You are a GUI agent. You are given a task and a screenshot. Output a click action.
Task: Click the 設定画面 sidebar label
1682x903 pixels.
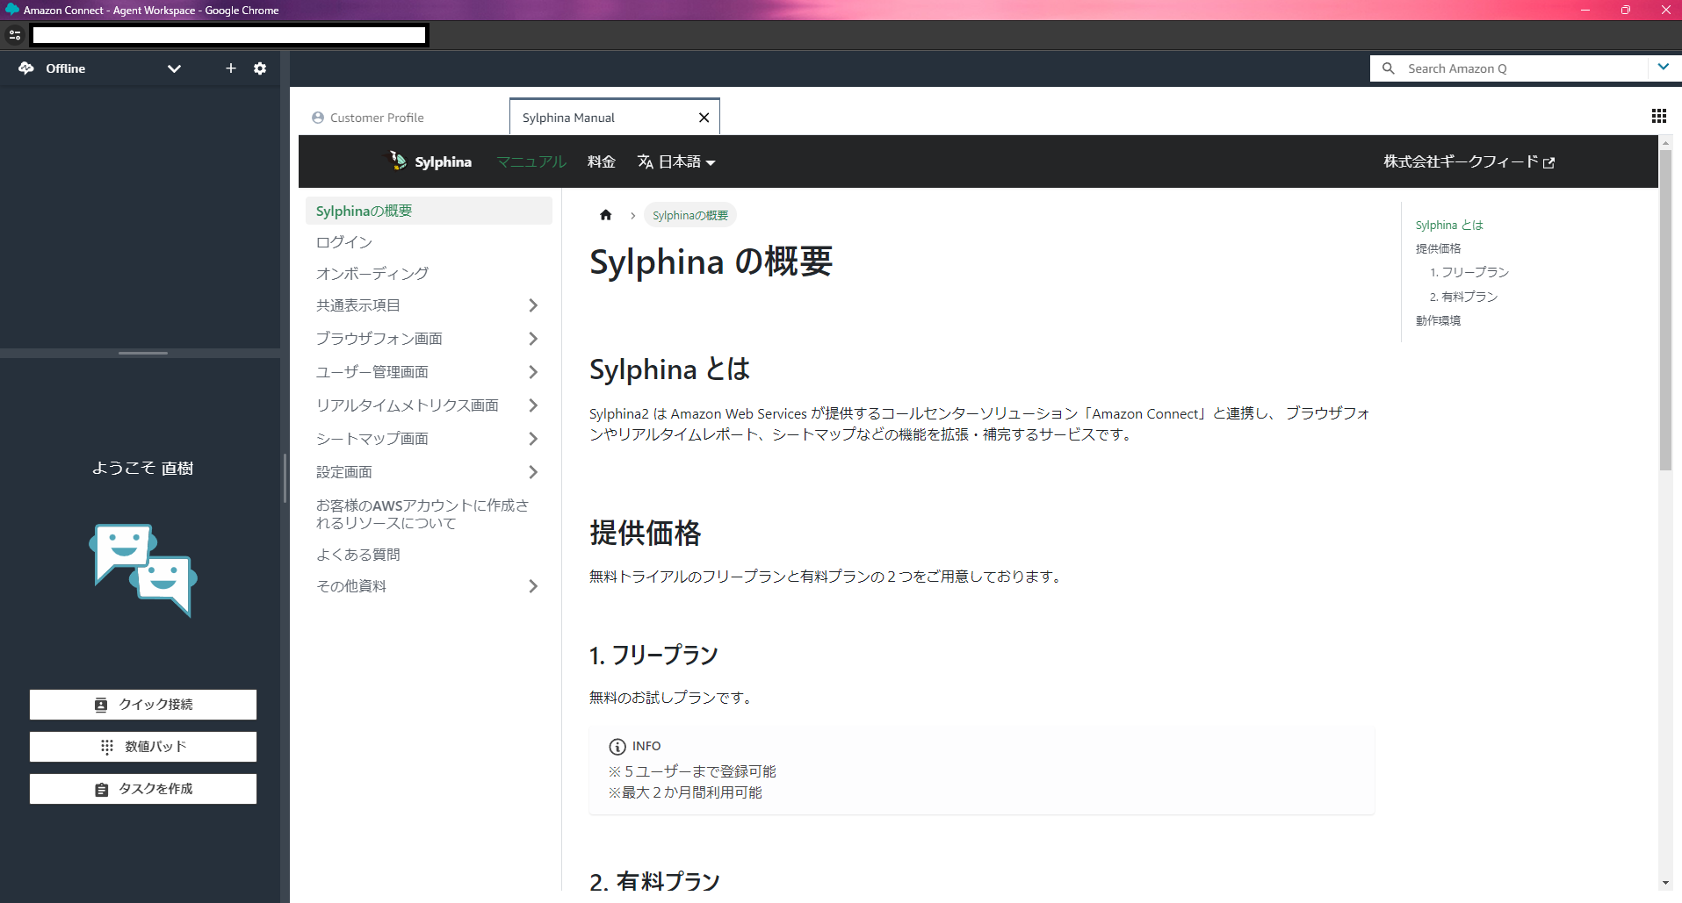(344, 472)
